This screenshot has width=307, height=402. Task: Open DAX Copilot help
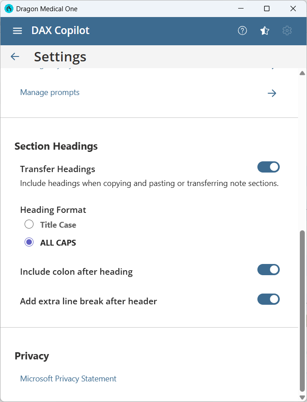[242, 30]
